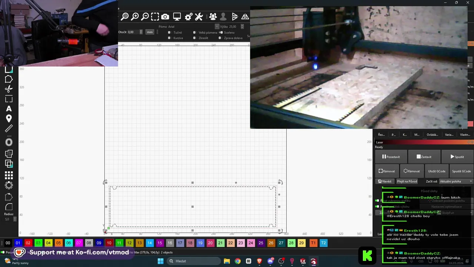
Task: Switch to the Vlastn... tab
Action: [465, 135]
